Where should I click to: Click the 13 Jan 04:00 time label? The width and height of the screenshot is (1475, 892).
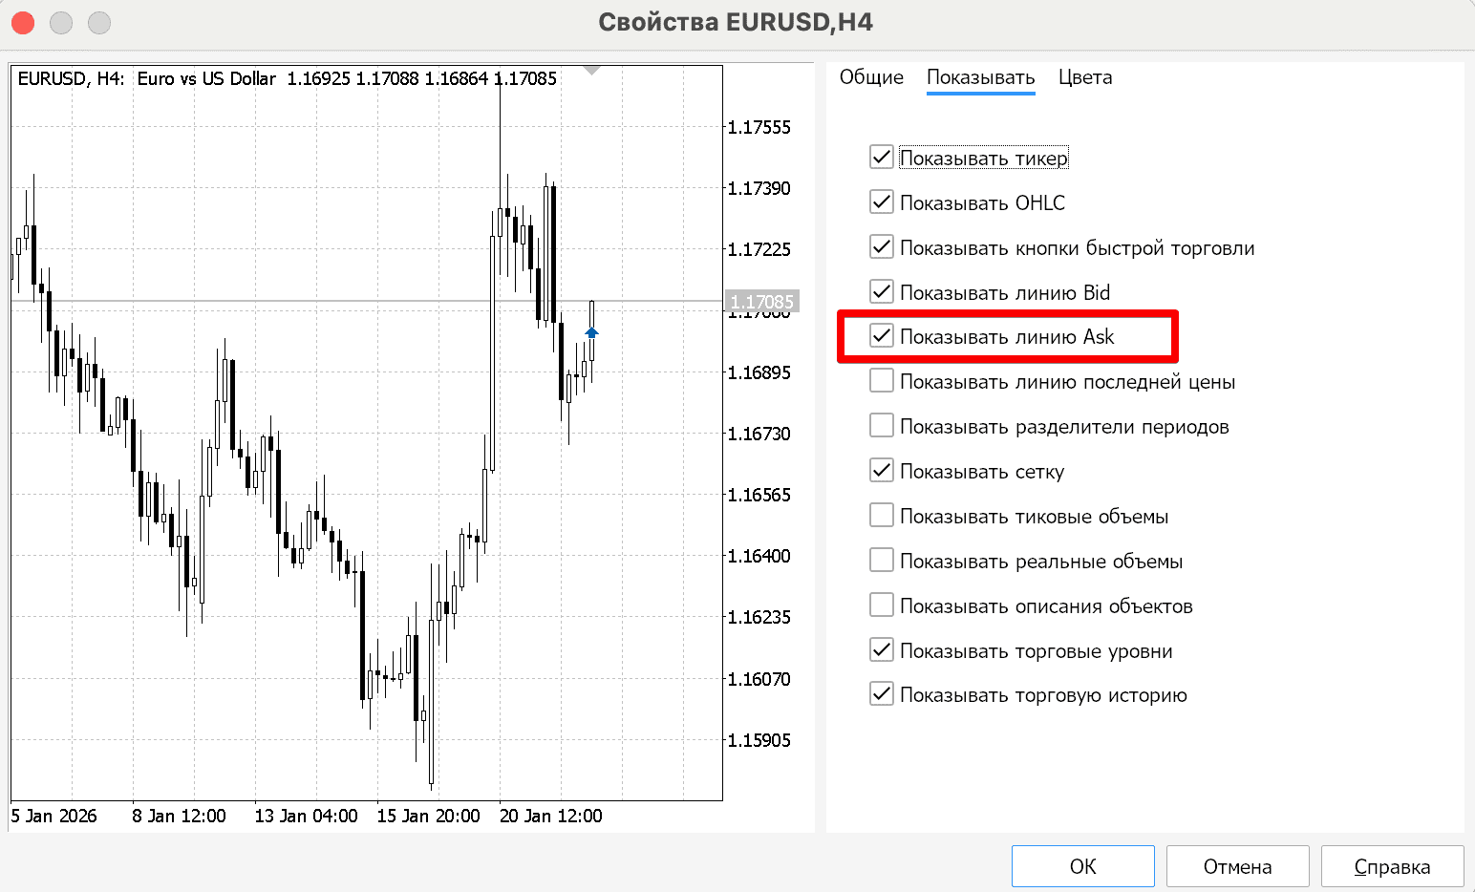point(306,816)
